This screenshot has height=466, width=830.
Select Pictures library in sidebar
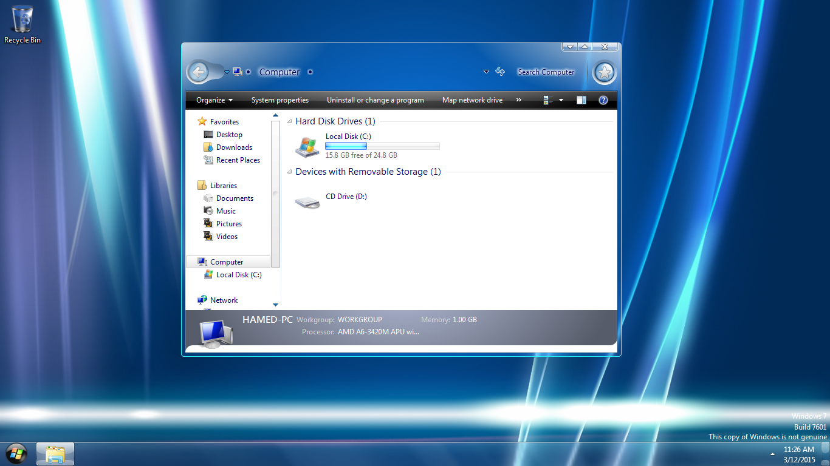coord(228,224)
